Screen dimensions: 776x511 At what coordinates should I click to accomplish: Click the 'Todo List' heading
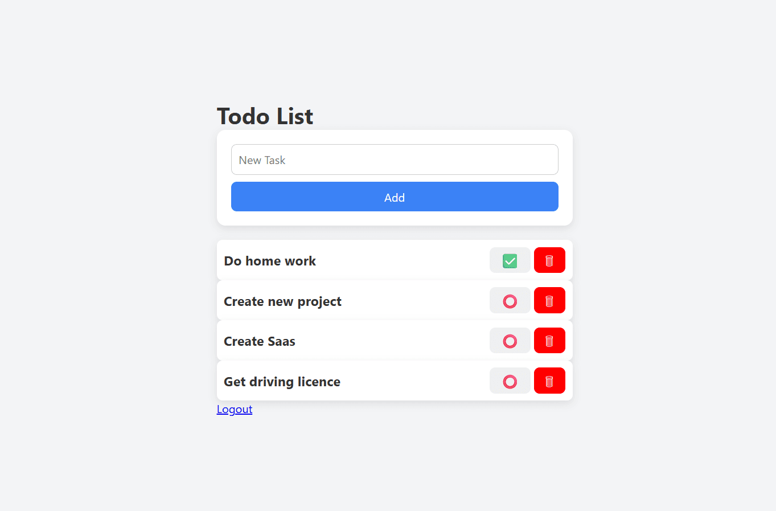tap(264, 116)
